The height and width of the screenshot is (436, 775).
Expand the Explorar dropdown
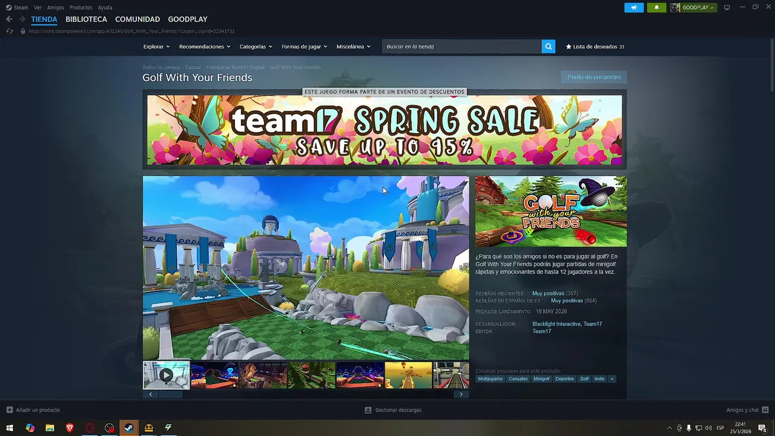156,47
